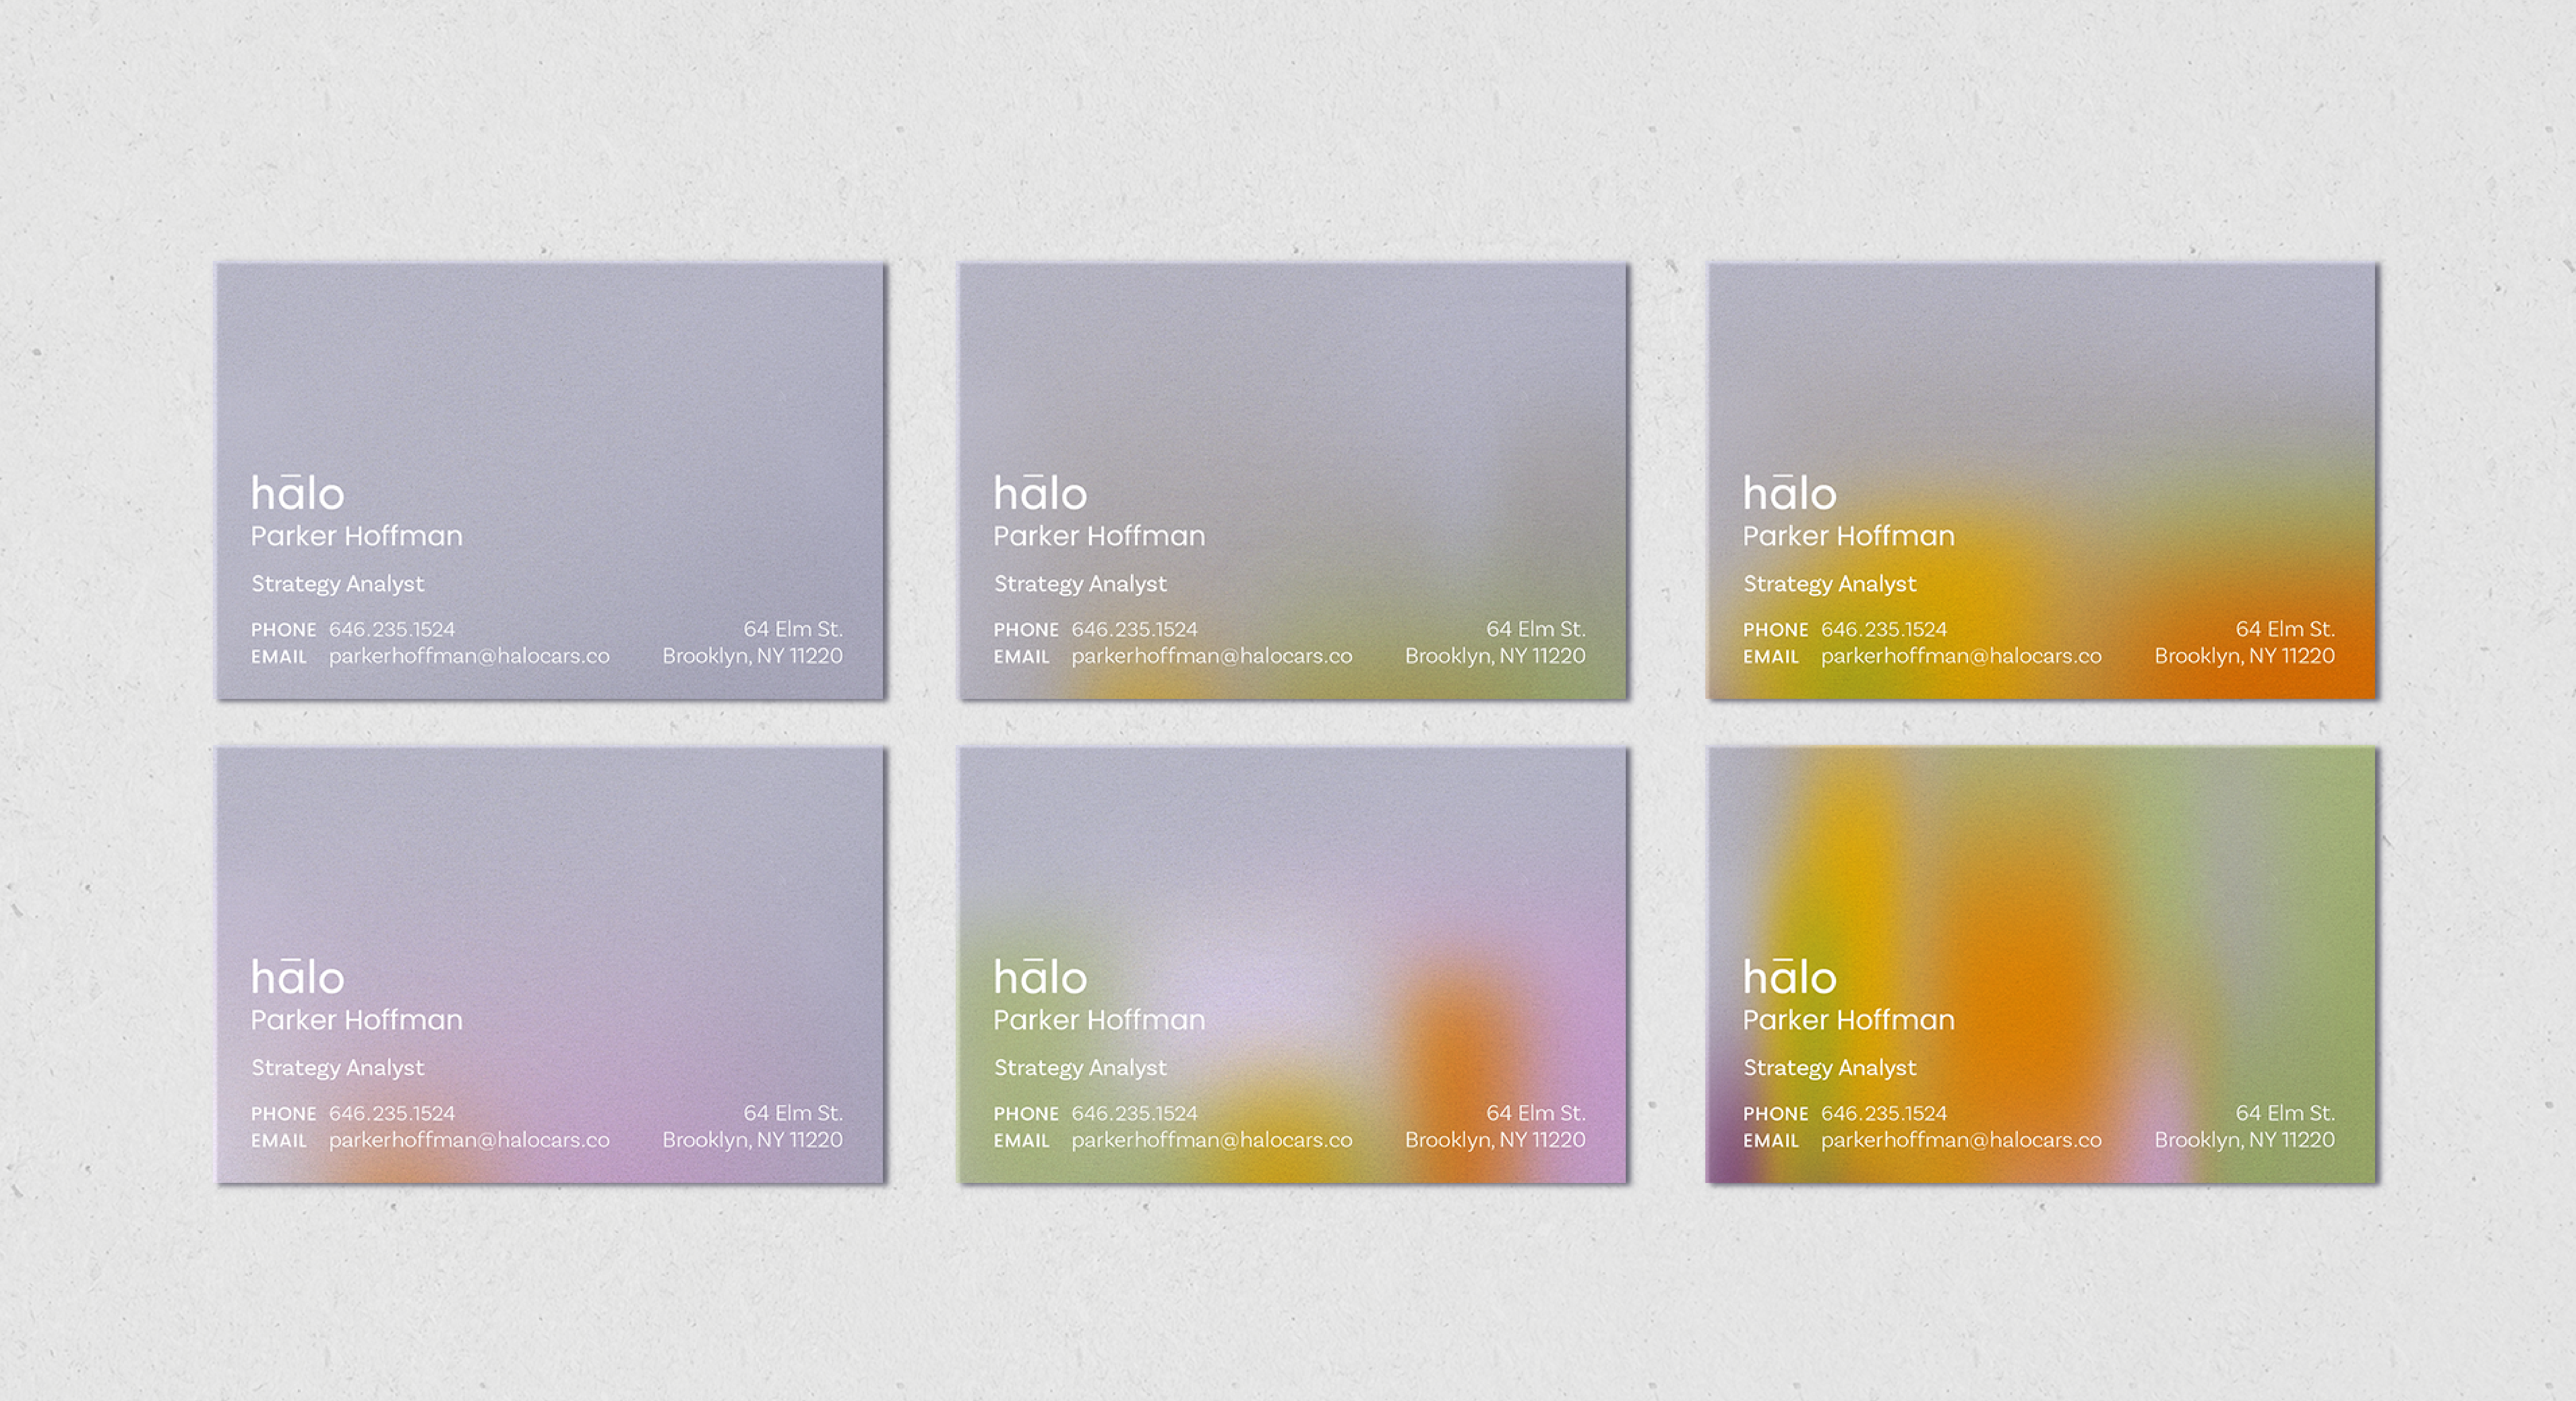Click the empty upper area of the top-left card
This screenshot has height=1401, width=2576.
click(x=550, y=360)
